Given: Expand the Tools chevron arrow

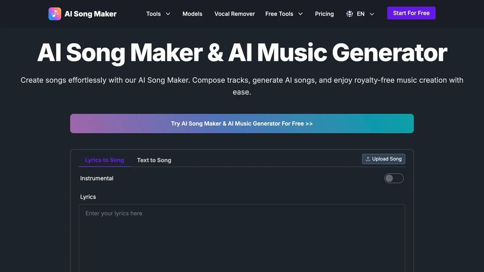Looking at the screenshot, I should [168, 14].
